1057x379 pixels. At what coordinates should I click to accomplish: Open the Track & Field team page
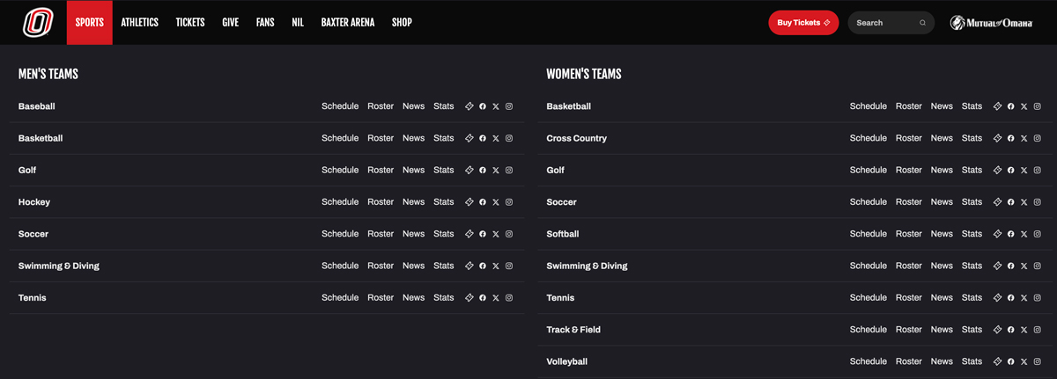(x=573, y=330)
